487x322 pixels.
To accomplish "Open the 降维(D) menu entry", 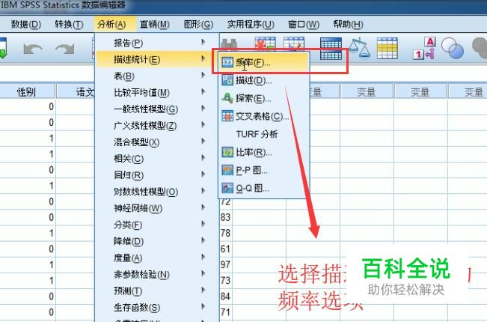I will (156, 241).
